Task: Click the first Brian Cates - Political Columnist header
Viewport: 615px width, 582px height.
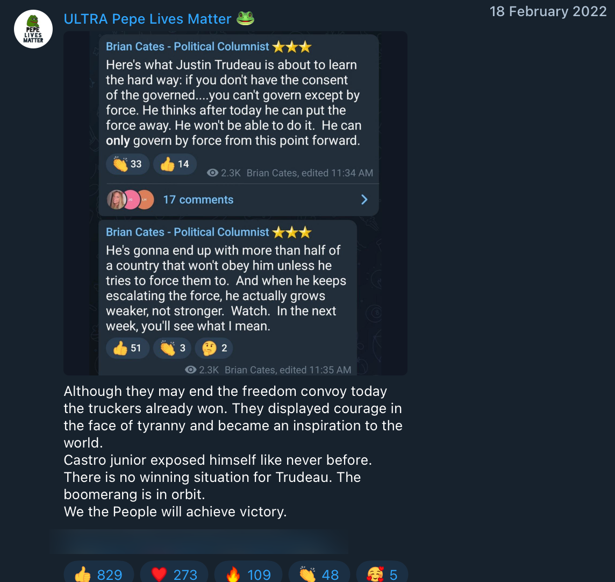Action: (x=188, y=47)
